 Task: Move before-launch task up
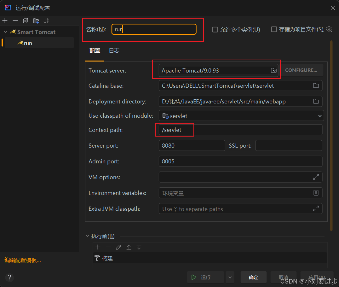coord(129,247)
